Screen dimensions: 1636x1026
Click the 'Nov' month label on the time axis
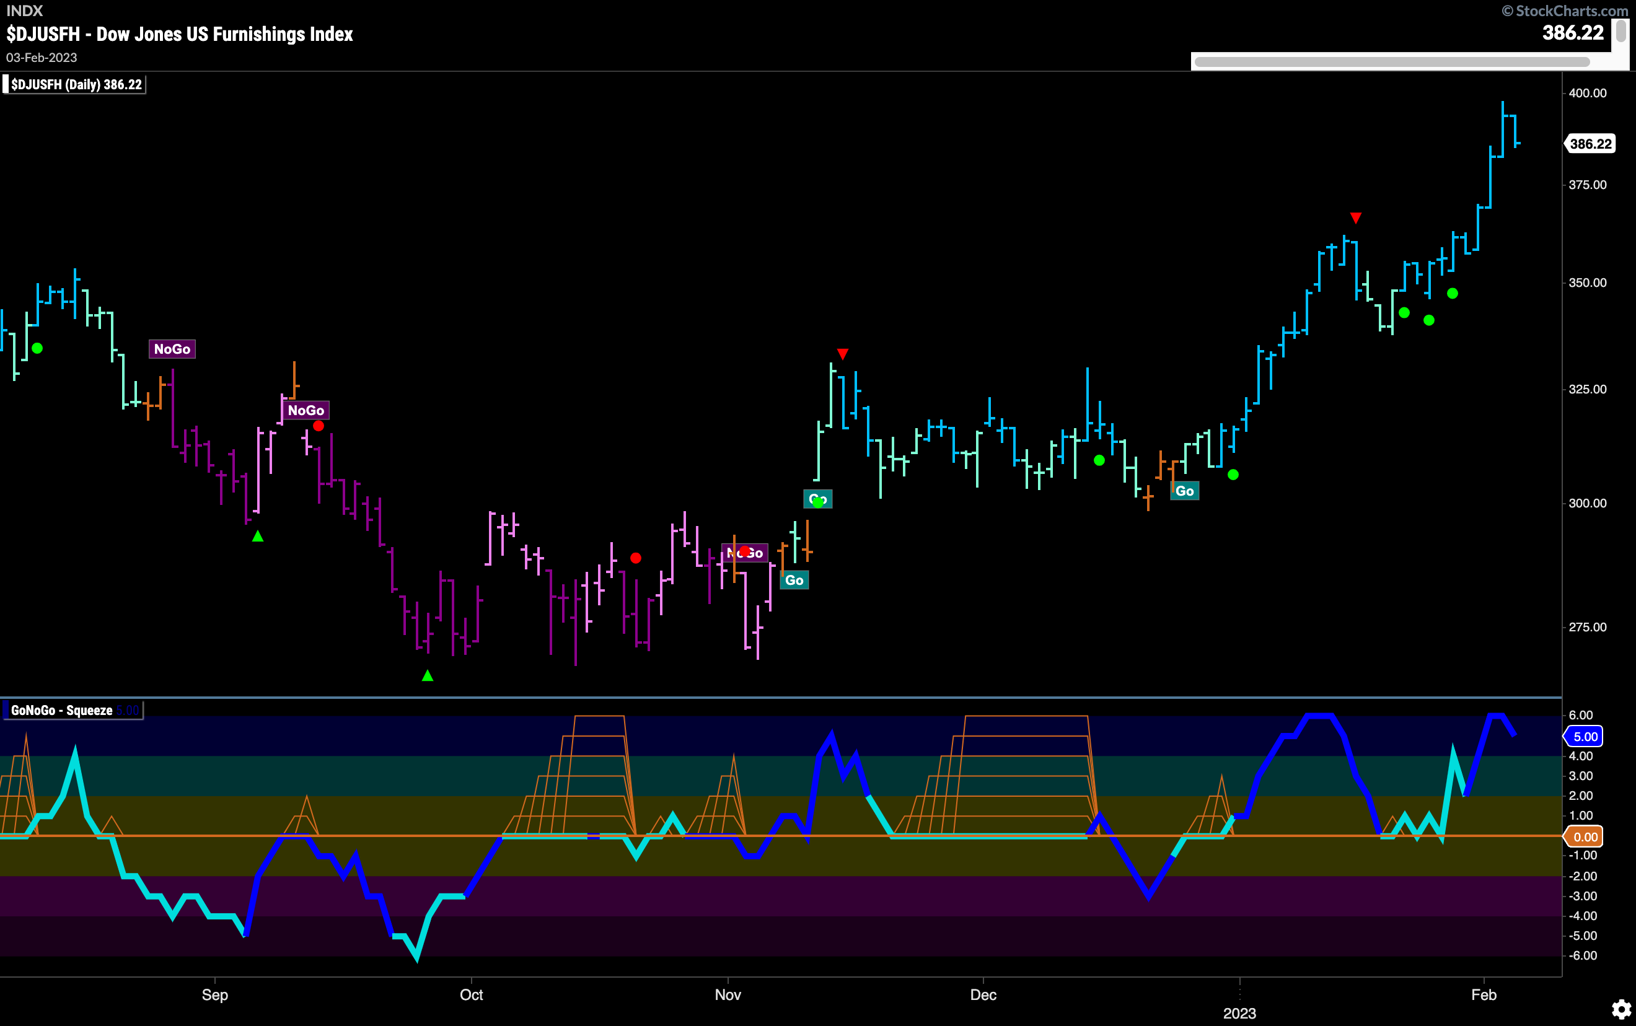tap(728, 995)
